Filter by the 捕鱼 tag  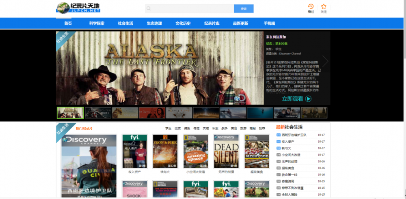click(187, 128)
